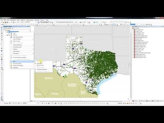Click the Open map document icon
The width and height of the screenshot is (164, 123).
click(x=3, y=22)
